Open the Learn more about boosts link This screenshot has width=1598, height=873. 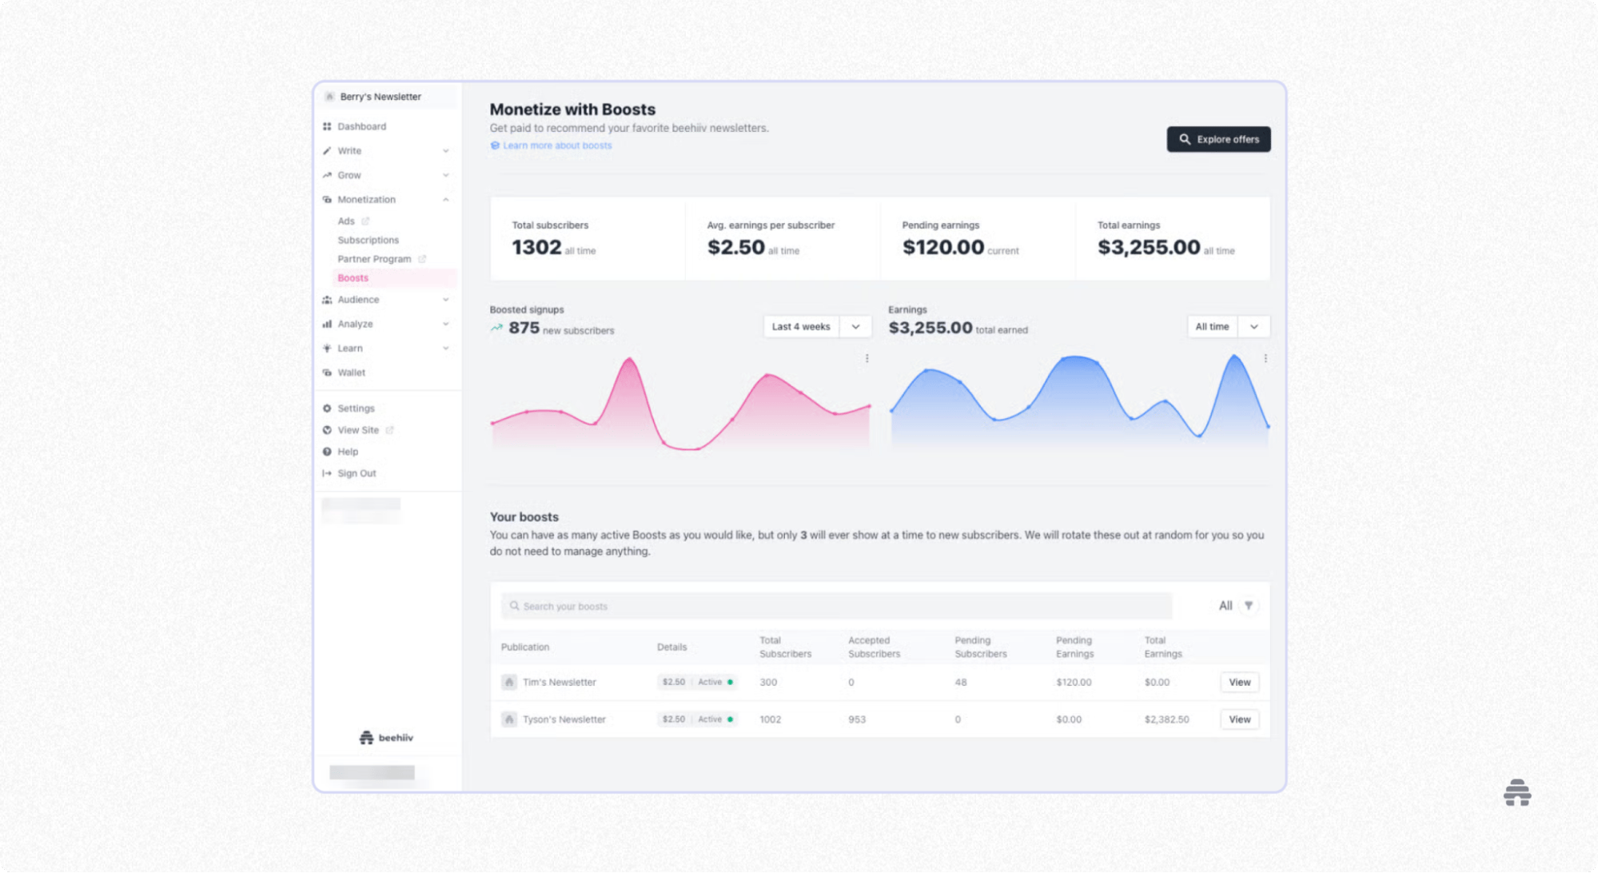[x=557, y=145]
